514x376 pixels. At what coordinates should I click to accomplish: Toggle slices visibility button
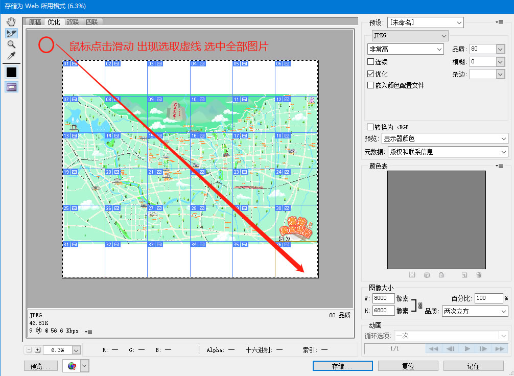11,87
